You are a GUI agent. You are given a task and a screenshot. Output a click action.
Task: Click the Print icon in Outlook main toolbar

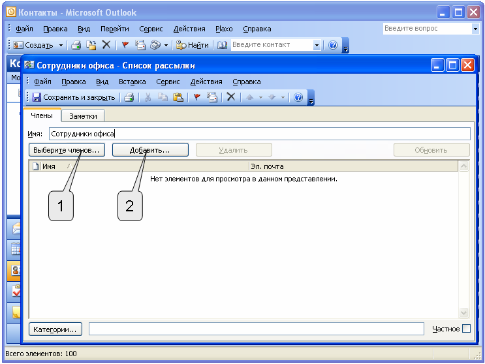tap(76, 45)
